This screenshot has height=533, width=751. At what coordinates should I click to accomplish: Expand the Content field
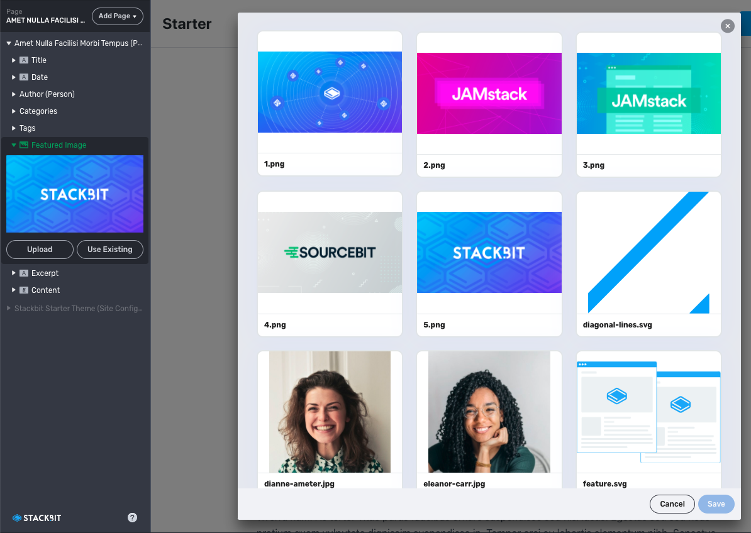coord(13,290)
